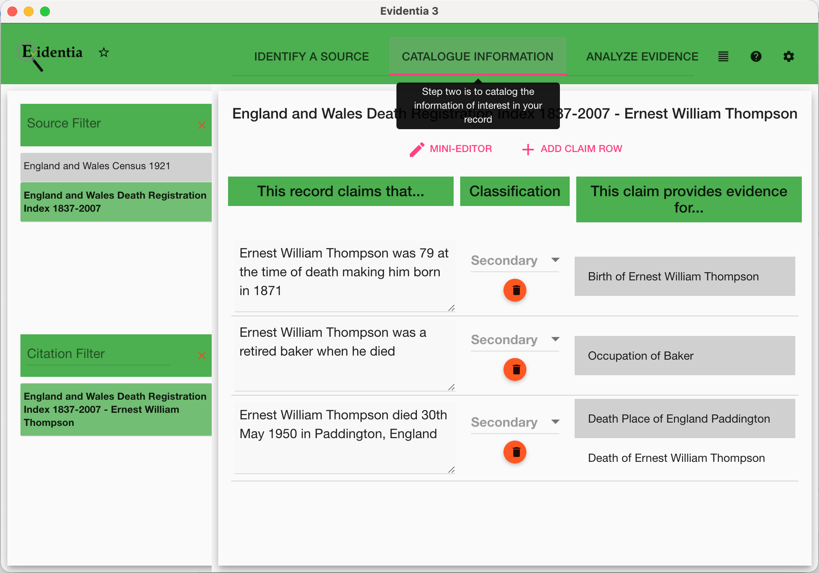The image size is (819, 573).
Task: Delete the died in Paddington claim row
Action: click(515, 452)
